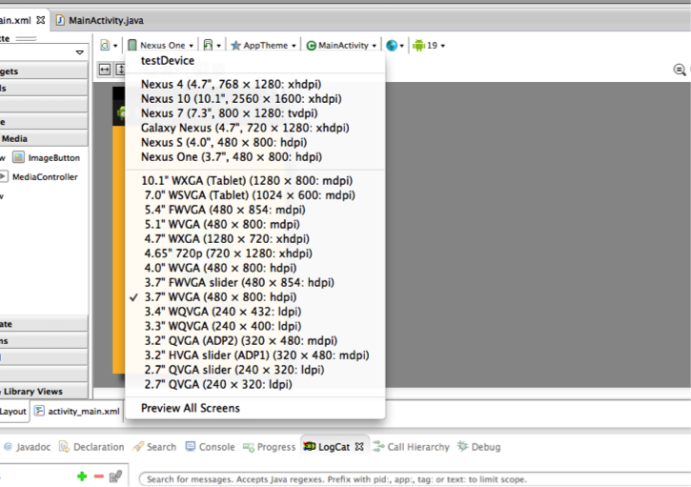This screenshot has height=487, width=691.
Task: Toggle fill width layout icon
Action: pyautogui.click(x=105, y=70)
